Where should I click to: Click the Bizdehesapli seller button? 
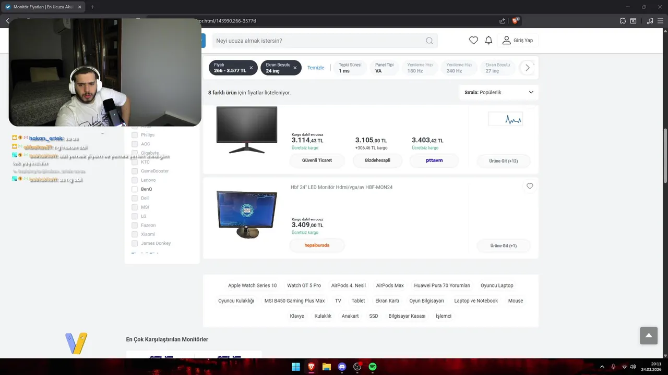coord(378,160)
